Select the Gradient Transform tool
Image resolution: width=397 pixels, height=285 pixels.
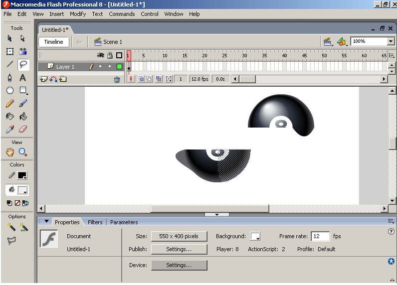pyautogui.click(x=23, y=51)
